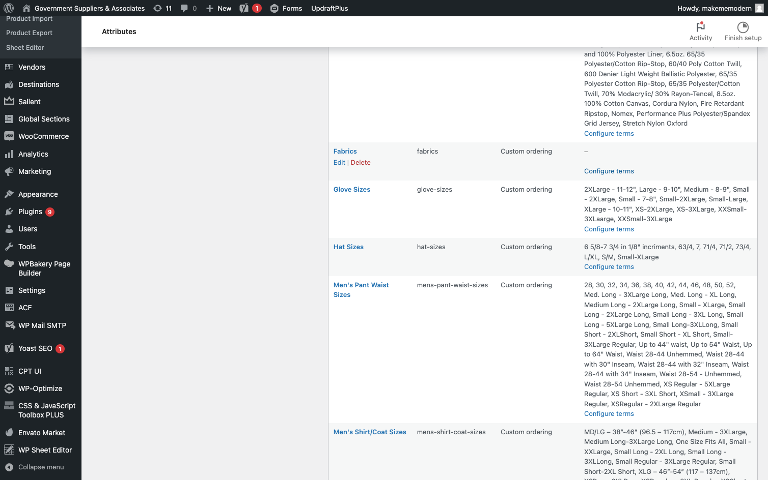Click the Finish setup progress icon

[x=743, y=27]
